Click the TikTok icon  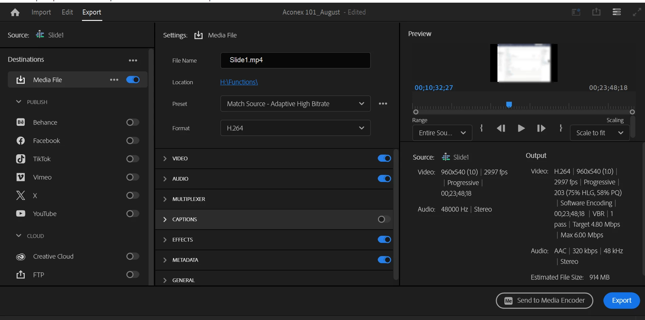21,159
